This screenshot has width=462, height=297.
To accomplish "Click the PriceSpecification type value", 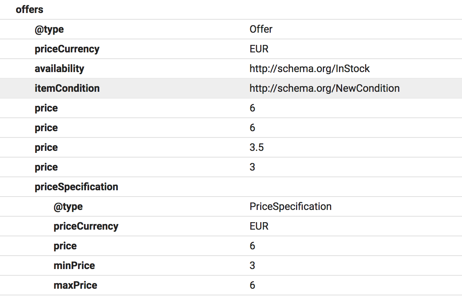I will (291, 206).
